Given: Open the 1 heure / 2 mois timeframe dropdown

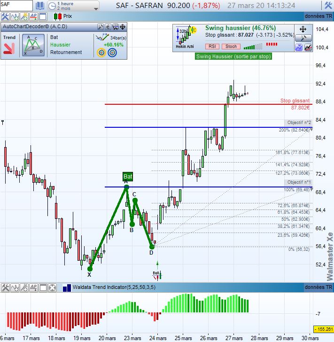Looking at the screenshot, I should [x=73, y=6].
